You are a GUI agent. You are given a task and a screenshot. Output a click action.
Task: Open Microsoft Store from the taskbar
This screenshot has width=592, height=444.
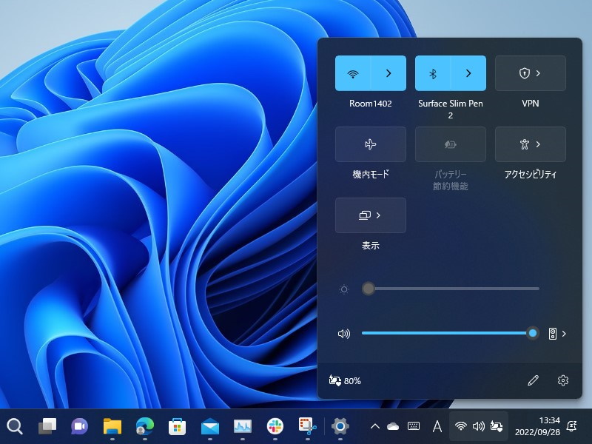pos(178,427)
